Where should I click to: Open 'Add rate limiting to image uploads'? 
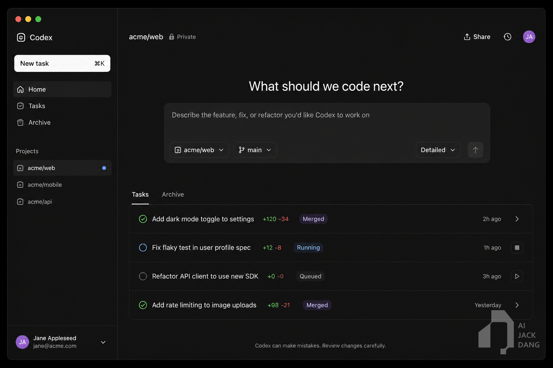click(x=204, y=305)
